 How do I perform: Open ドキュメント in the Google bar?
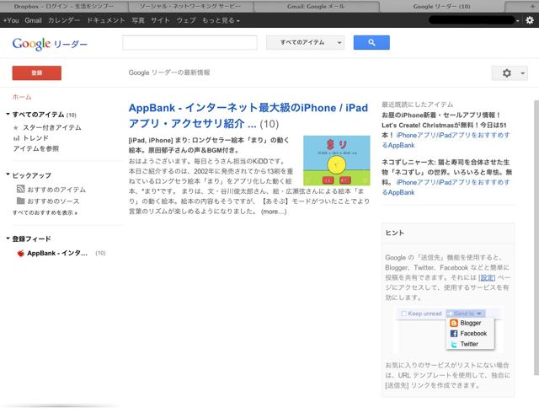click(105, 20)
